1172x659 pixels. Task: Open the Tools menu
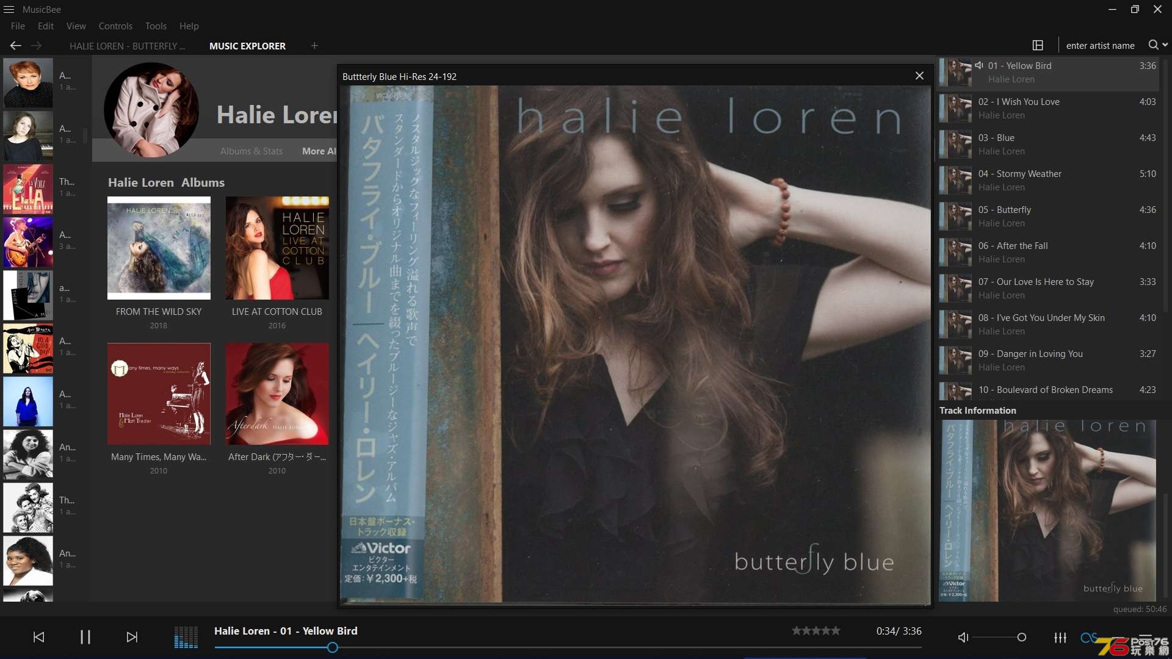pyautogui.click(x=156, y=26)
